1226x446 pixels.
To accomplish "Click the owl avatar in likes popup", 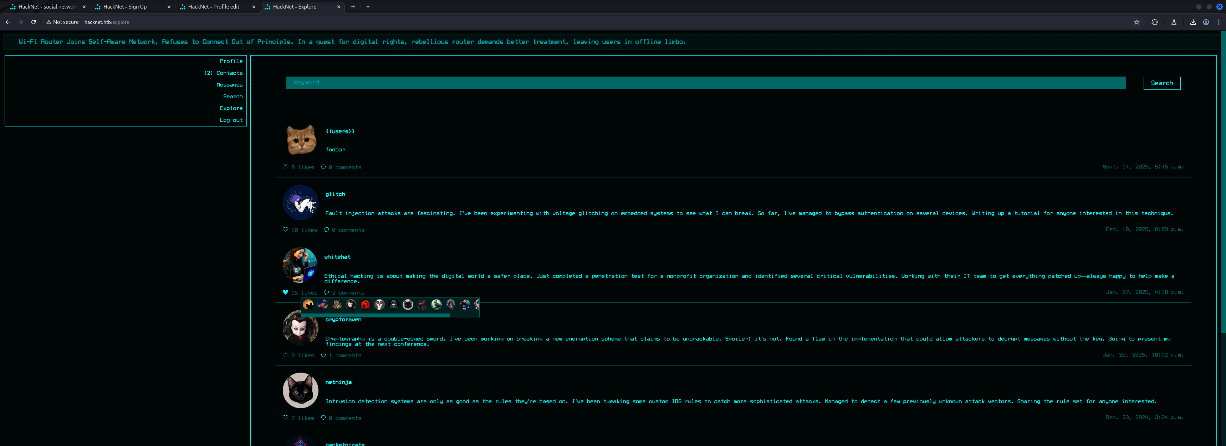I will [337, 305].
